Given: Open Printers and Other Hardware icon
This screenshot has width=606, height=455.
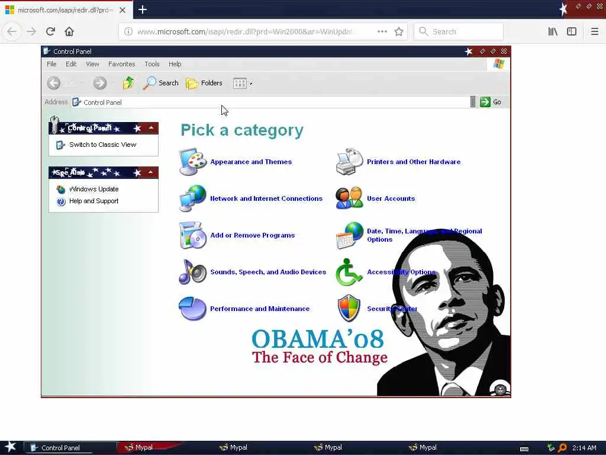Looking at the screenshot, I should tap(349, 161).
